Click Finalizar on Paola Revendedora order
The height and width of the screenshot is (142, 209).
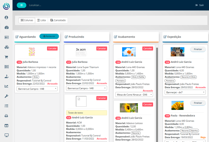[x=198, y=103]
